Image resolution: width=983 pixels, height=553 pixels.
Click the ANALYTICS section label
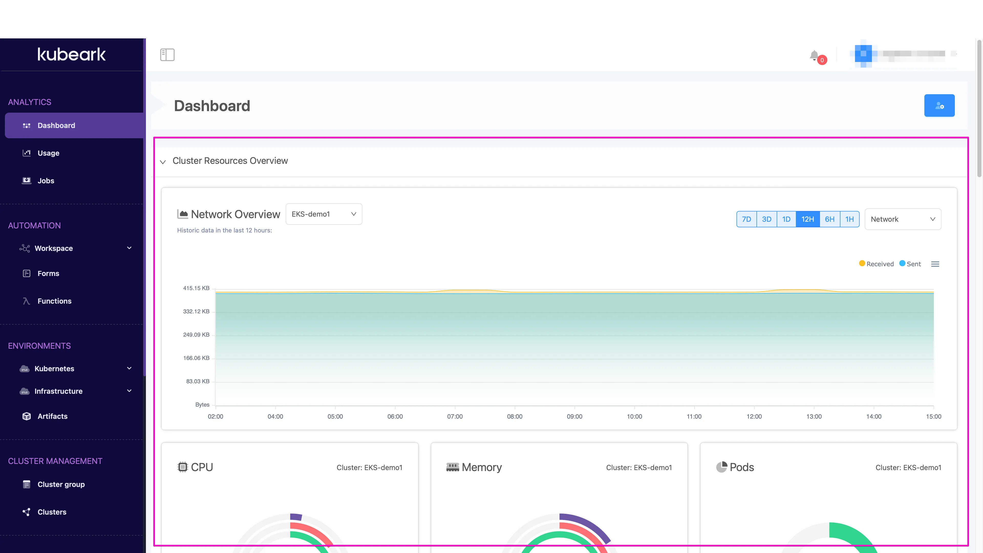coord(30,102)
